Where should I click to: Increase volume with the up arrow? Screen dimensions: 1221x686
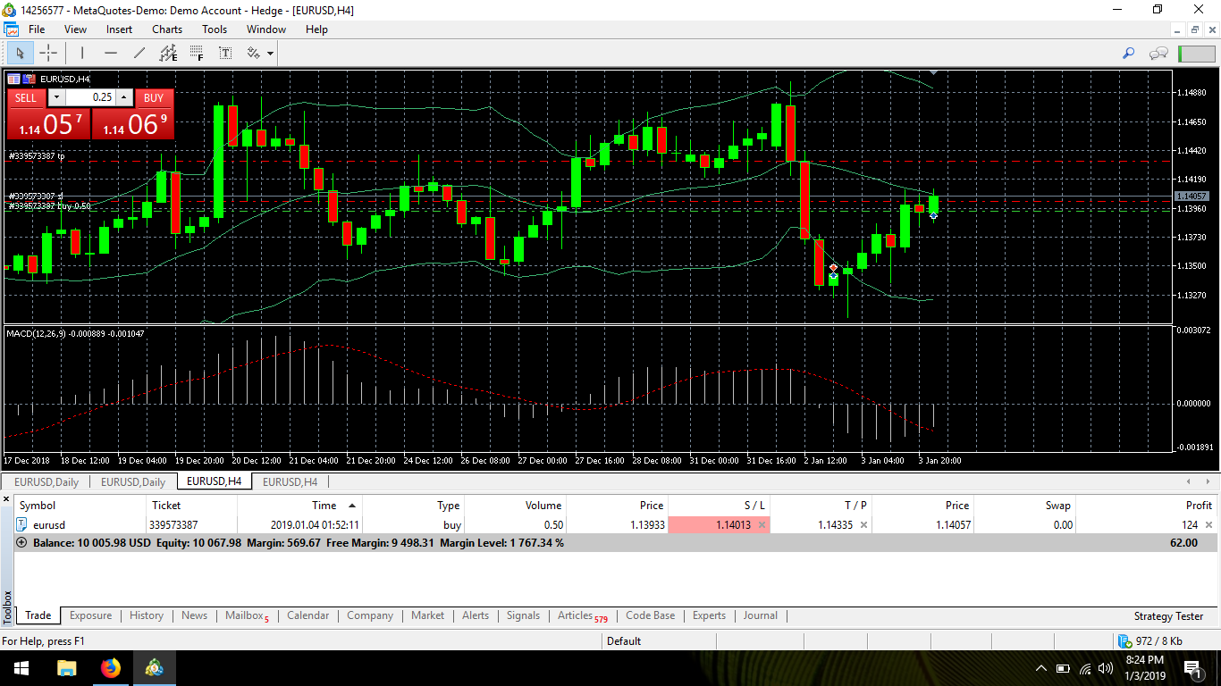click(x=124, y=97)
